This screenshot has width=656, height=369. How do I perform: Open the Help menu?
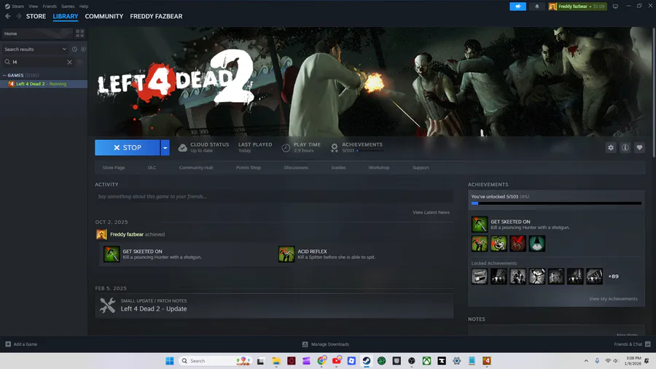84,7
